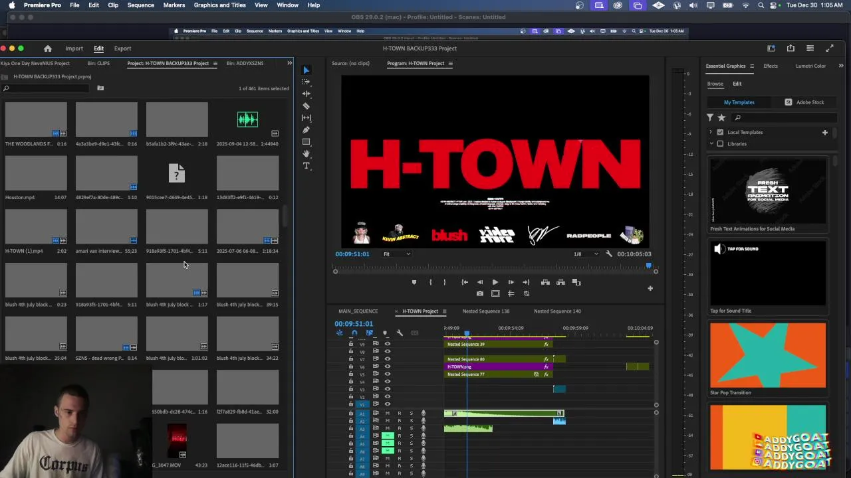The width and height of the screenshot is (851, 478).
Task: Open Graphics and Titles menu
Action: point(219,5)
